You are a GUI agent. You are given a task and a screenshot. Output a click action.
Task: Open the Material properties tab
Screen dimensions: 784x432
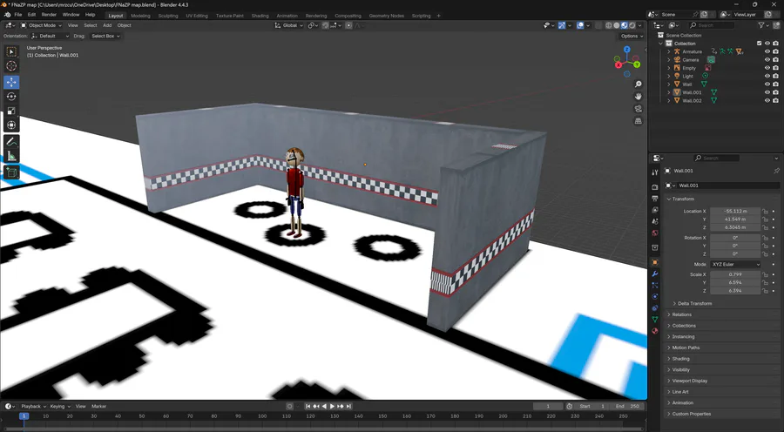(655, 331)
